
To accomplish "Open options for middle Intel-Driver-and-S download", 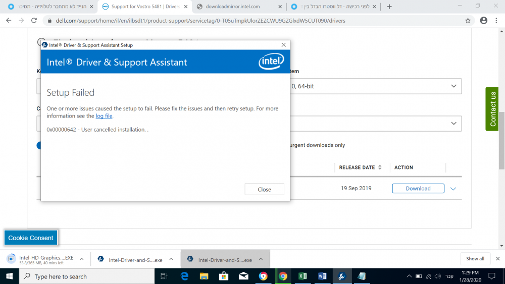I will [x=171, y=259].
